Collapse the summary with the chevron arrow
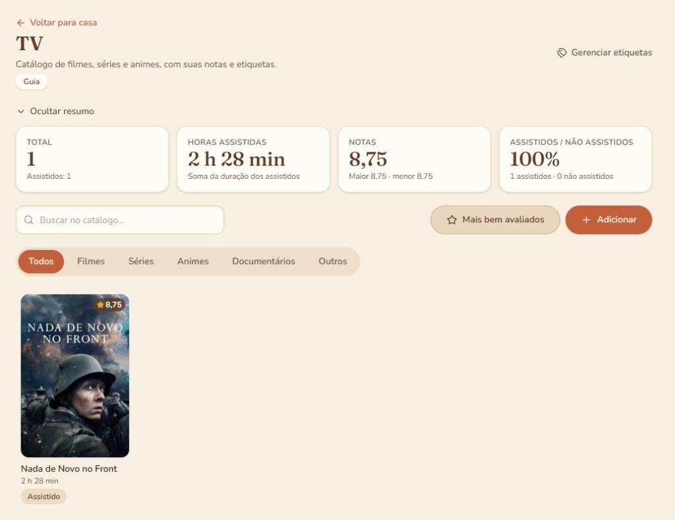The width and height of the screenshot is (675, 520). pos(20,111)
